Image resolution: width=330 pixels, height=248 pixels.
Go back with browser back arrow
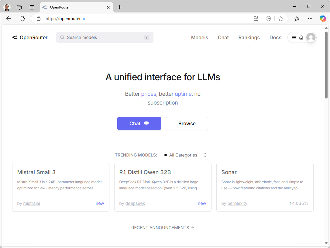(9, 19)
